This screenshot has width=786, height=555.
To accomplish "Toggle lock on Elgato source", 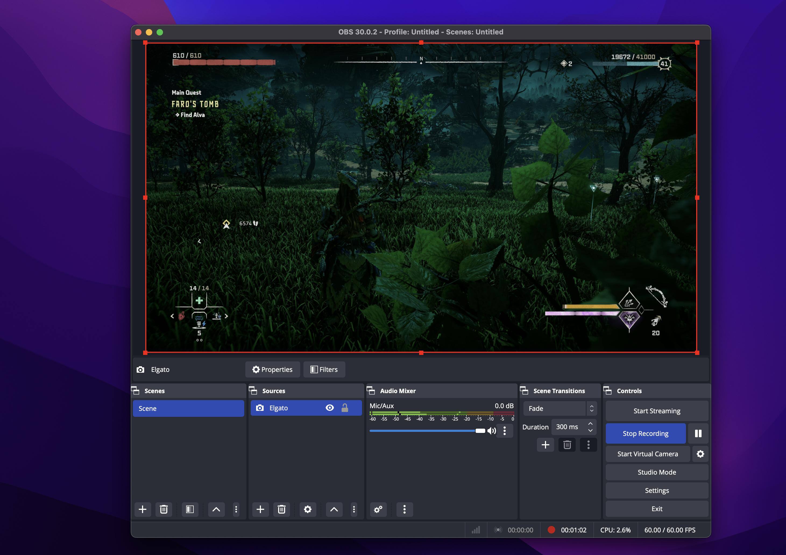I will 344,408.
